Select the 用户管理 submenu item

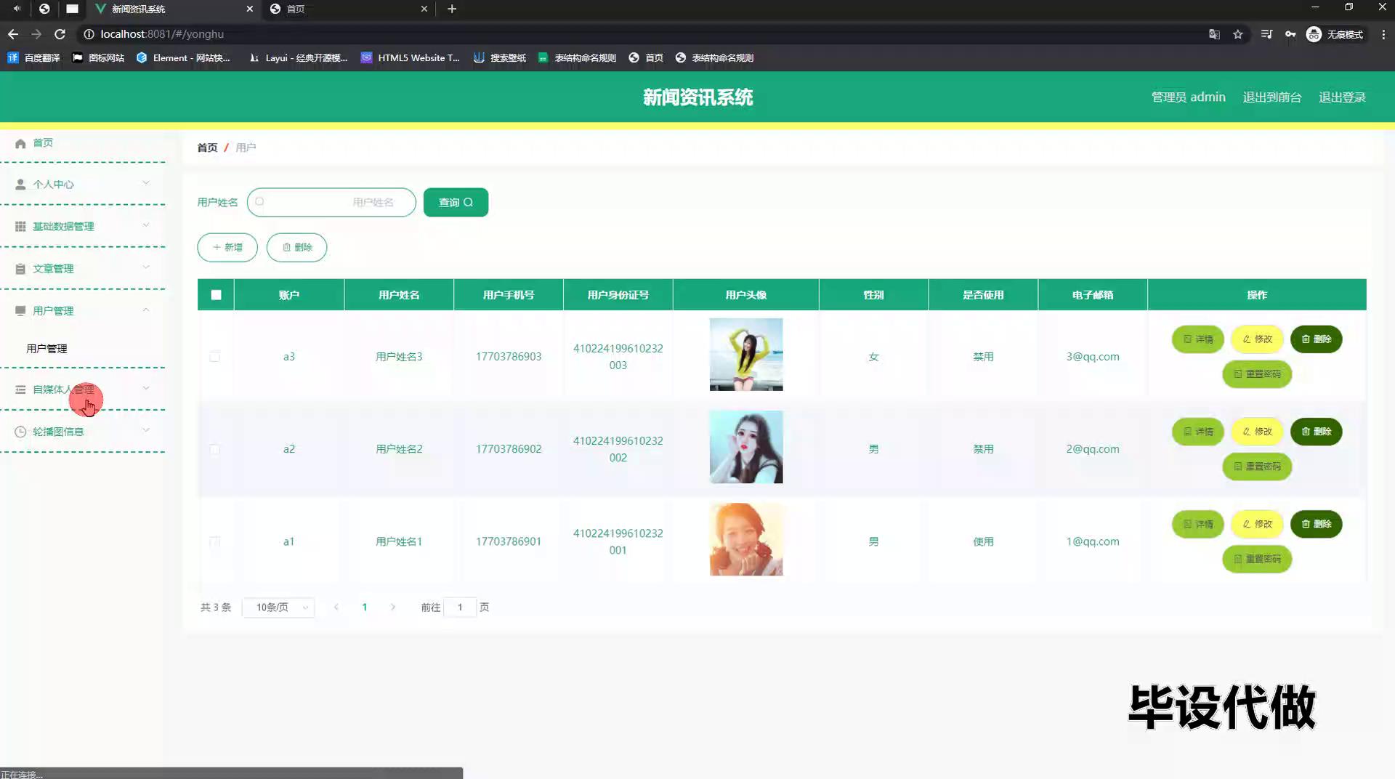click(47, 349)
